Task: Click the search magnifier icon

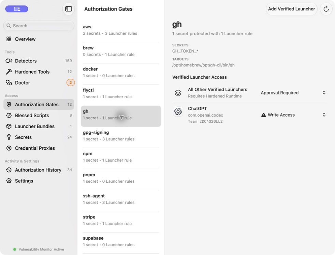Action: (9, 26)
